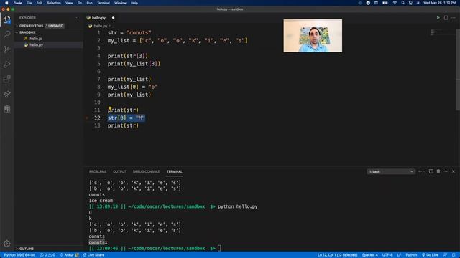The width and height of the screenshot is (460, 258).
Task: Split the editor to the right
Action: point(446,17)
